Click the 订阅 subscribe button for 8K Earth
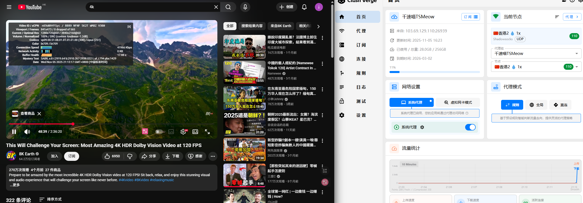583x203 pixels. click(72, 156)
